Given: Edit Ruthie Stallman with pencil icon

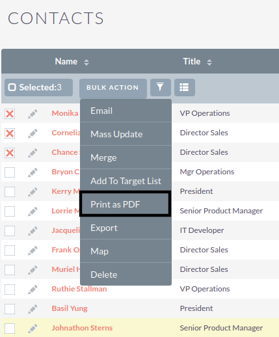Looking at the screenshot, I should pyautogui.click(x=33, y=290).
